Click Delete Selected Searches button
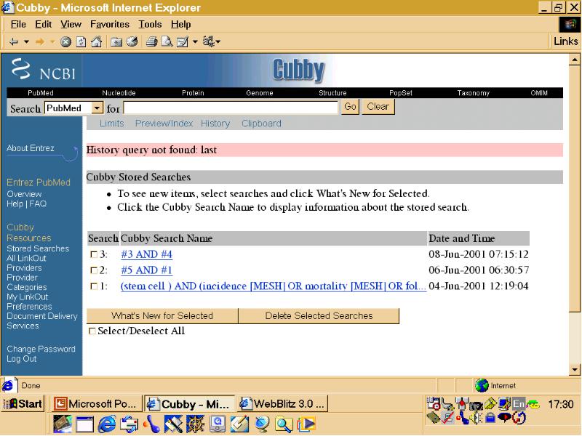Screen dimensions: 582x436 click(319, 316)
